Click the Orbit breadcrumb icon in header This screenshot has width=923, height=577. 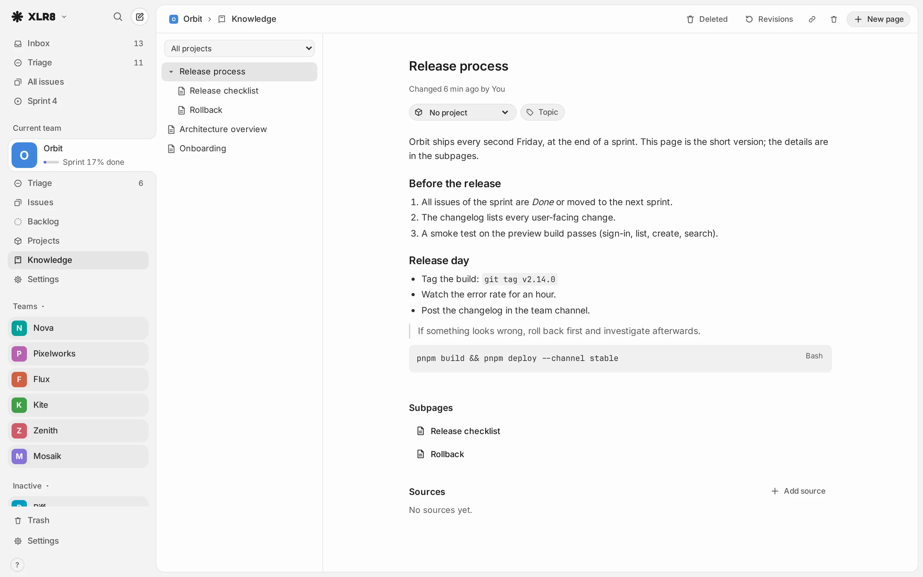point(173,19)
